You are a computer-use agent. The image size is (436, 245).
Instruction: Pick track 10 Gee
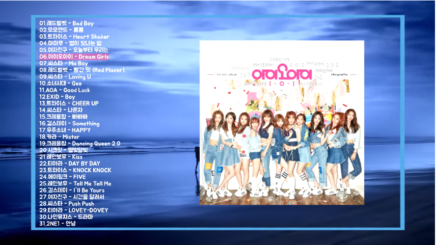pos(60,83)
